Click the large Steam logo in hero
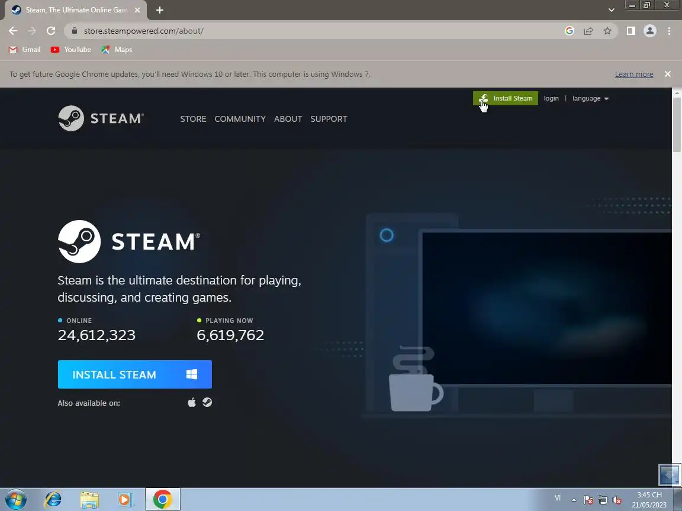Image resolution: width=682 pixels, height=511 pixels. point(129,241)
